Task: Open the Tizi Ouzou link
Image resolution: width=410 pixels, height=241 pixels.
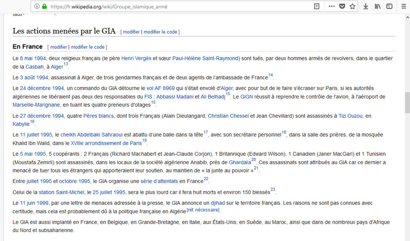Action: tap(350, 116)
